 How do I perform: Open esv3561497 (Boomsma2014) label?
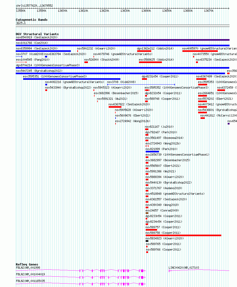164,138
